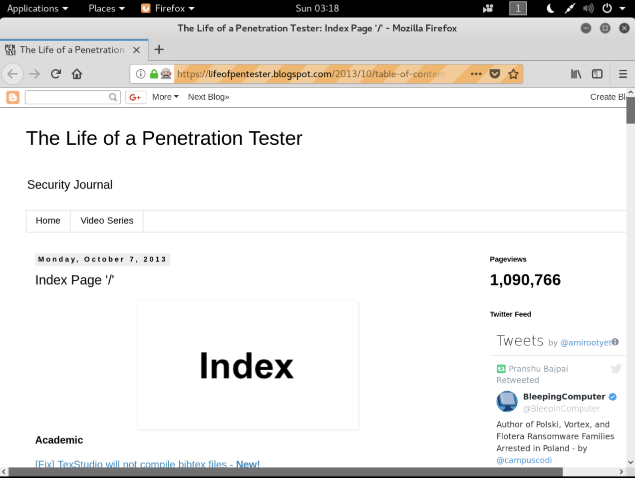Viewport: 635px width, 481px height.
Task: Click the forward navigation arrow
Action: pos(34,74)
